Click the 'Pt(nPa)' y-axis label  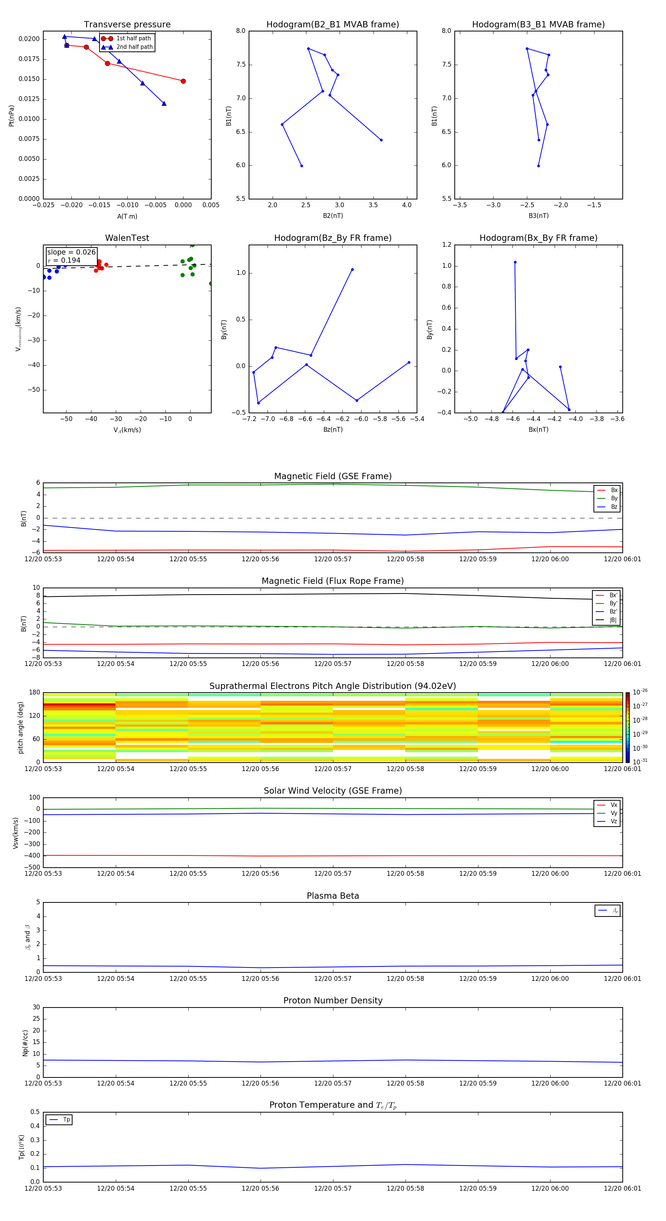click(x=11, y=116)
